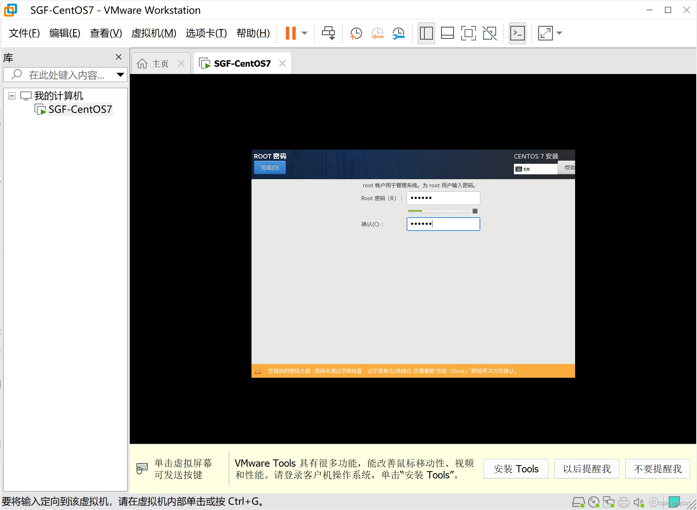Viewport: 697px width, 510px height.
Task: Click the camera device status icon
Action: [x=653, y=502]
